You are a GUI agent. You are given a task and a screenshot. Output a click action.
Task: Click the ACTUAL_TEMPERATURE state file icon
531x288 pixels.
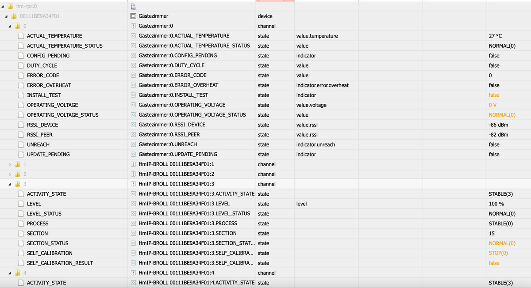pyautogui.click(x=21, y=36)
